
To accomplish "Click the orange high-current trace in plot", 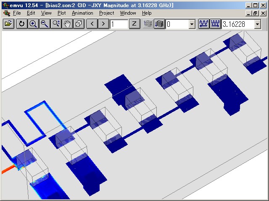I will coord(8,169).
